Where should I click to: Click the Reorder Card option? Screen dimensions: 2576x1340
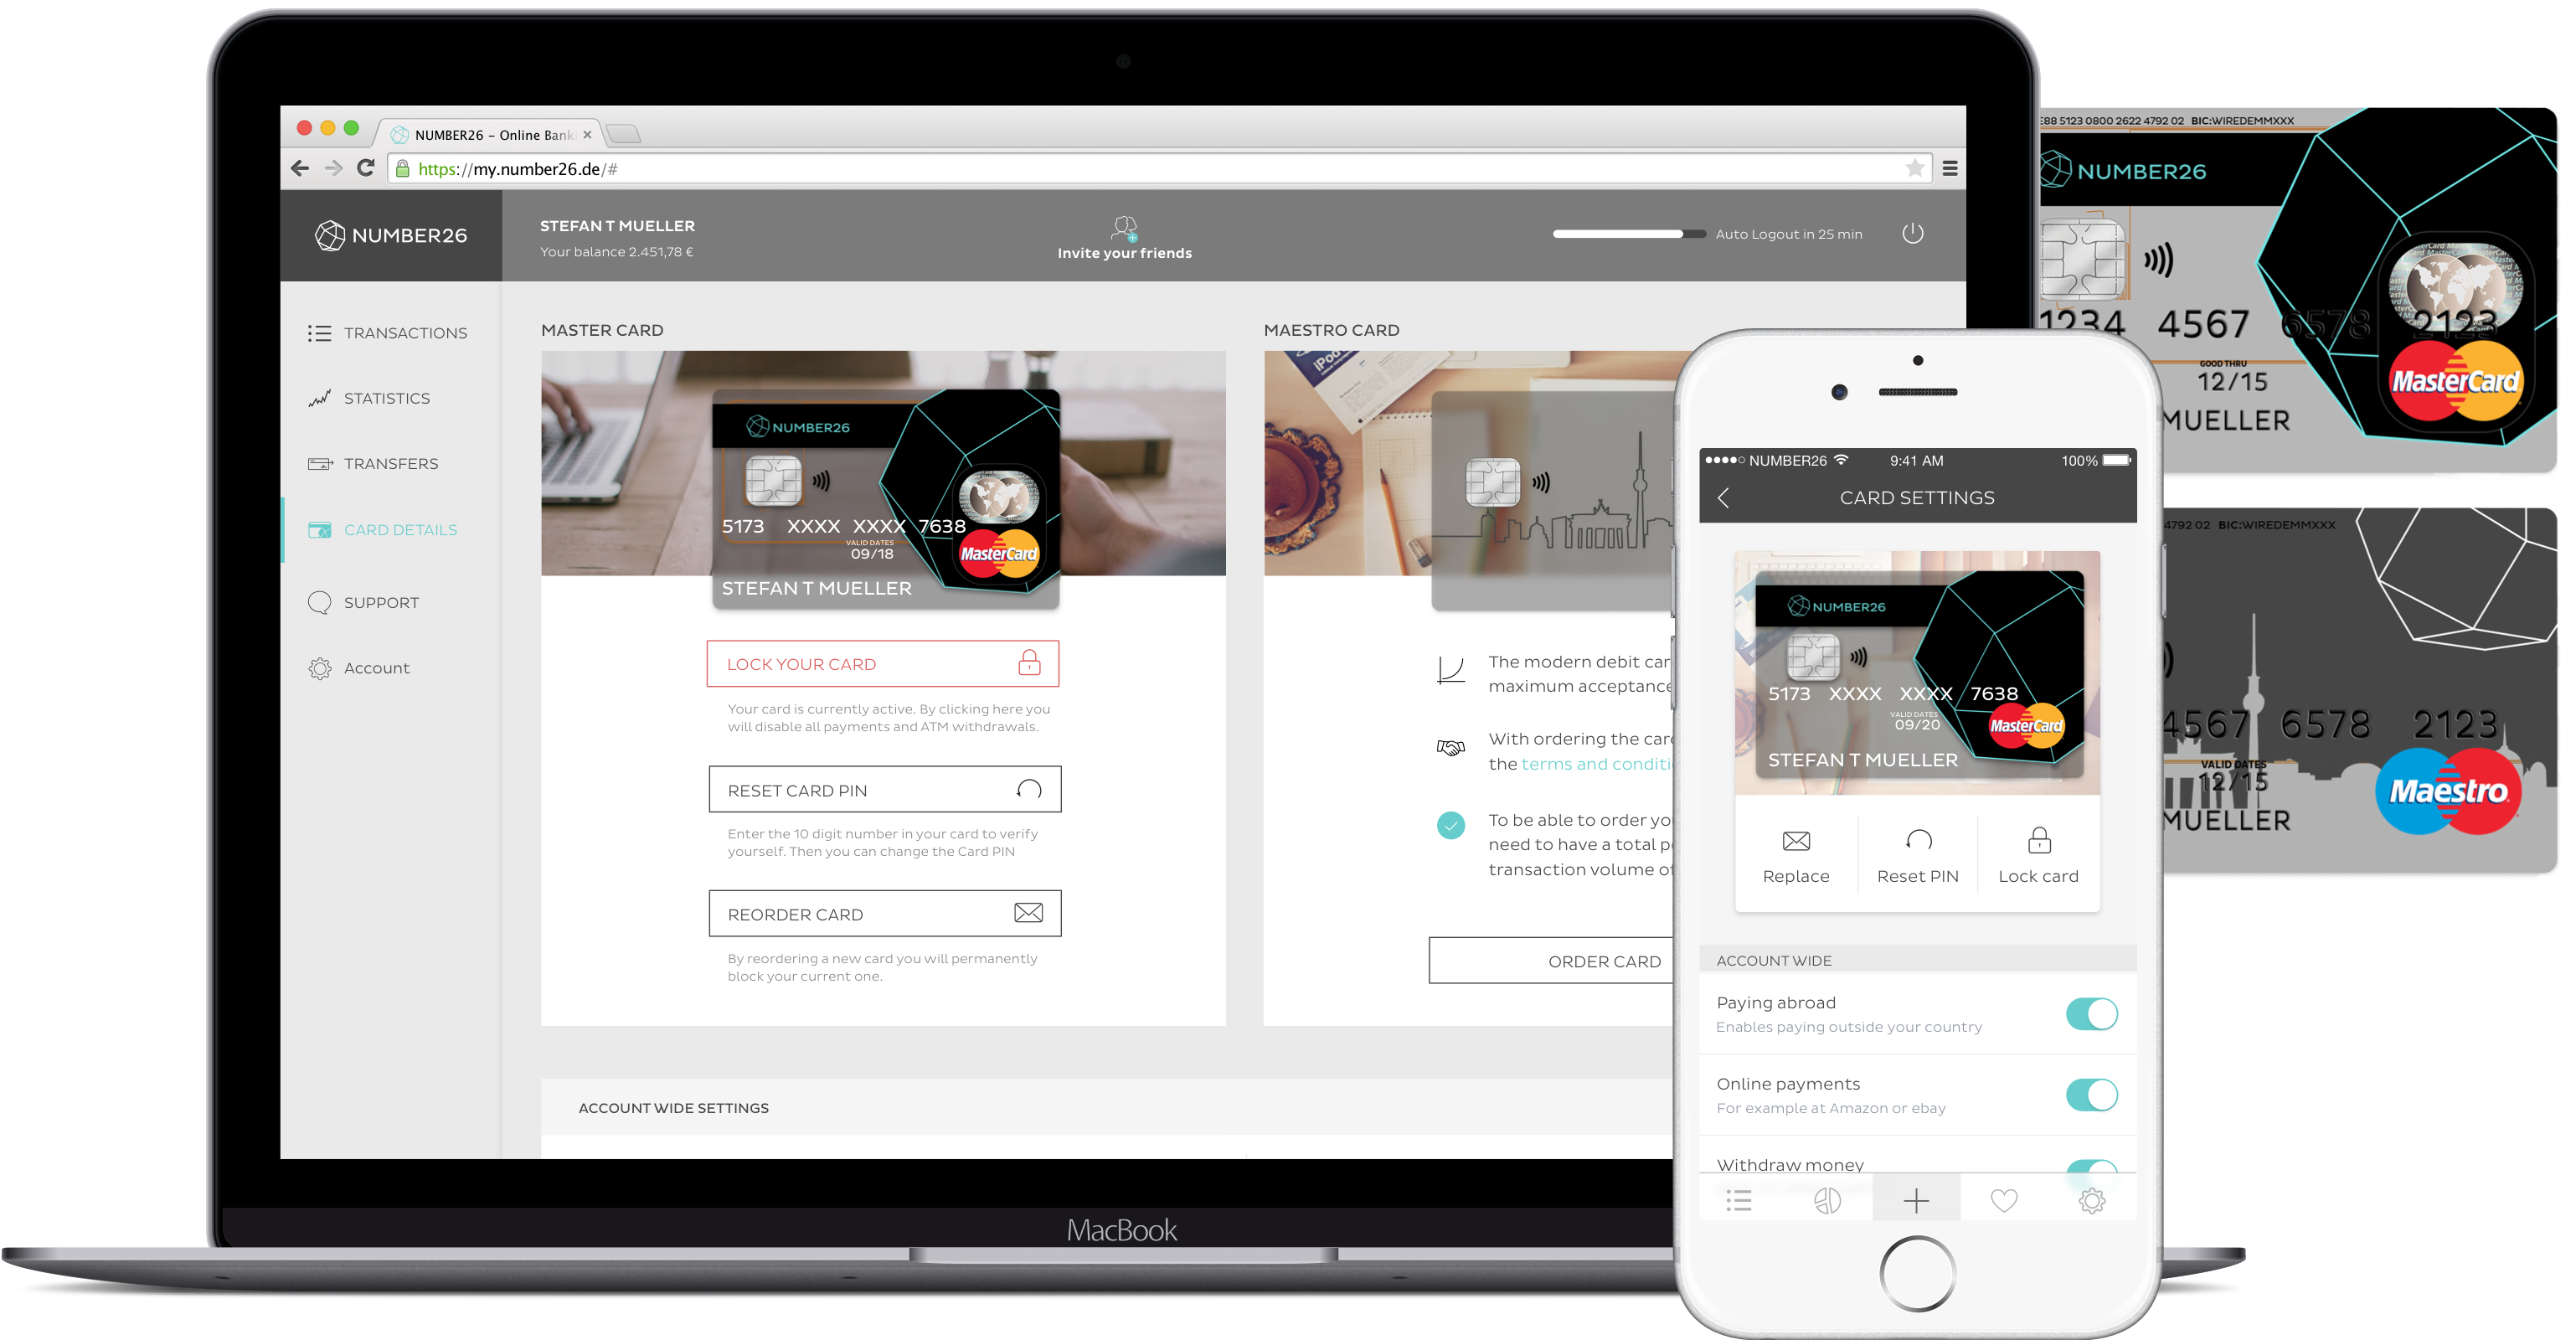click(x=883, y=910)
